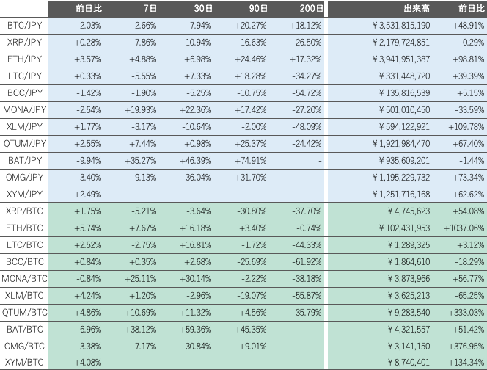Image resolution: width=487 pixels, height=370 pixels.
Task: Click the 30日 column header
Action: coord(203,8)
